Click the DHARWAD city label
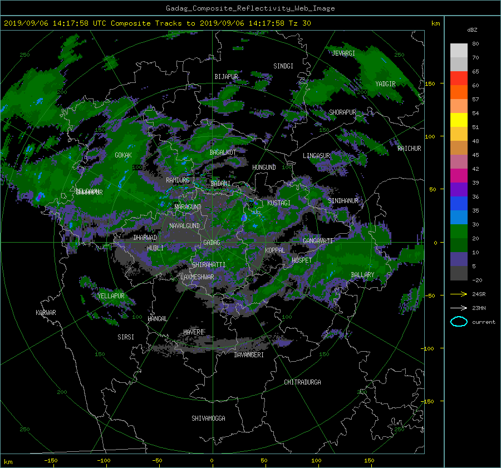 tap(145, 238)
